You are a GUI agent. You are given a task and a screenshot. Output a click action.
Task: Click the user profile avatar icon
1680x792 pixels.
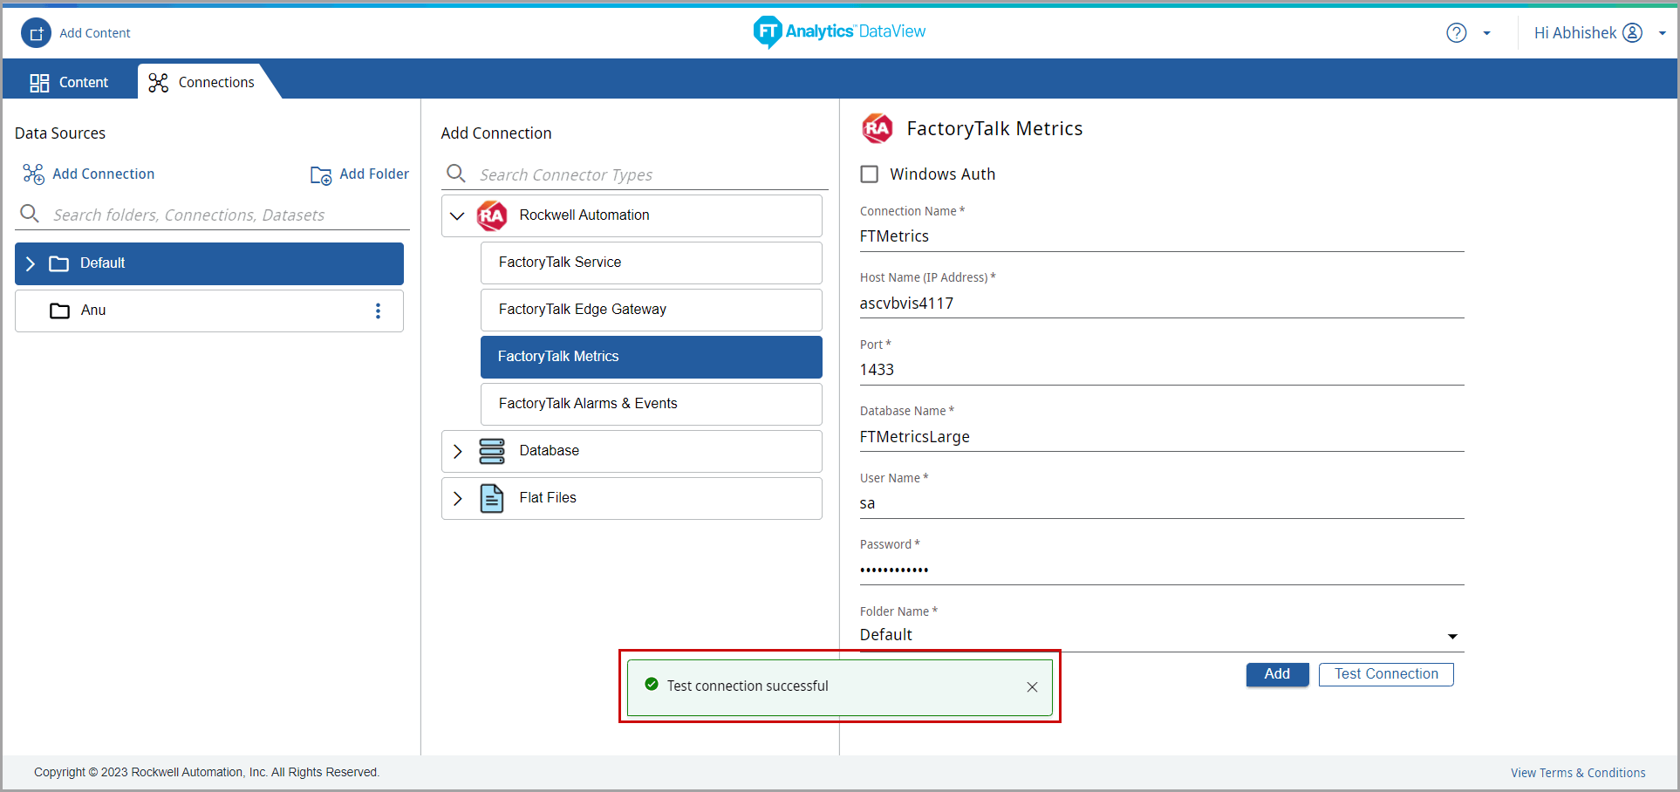tap(1632, 33)
